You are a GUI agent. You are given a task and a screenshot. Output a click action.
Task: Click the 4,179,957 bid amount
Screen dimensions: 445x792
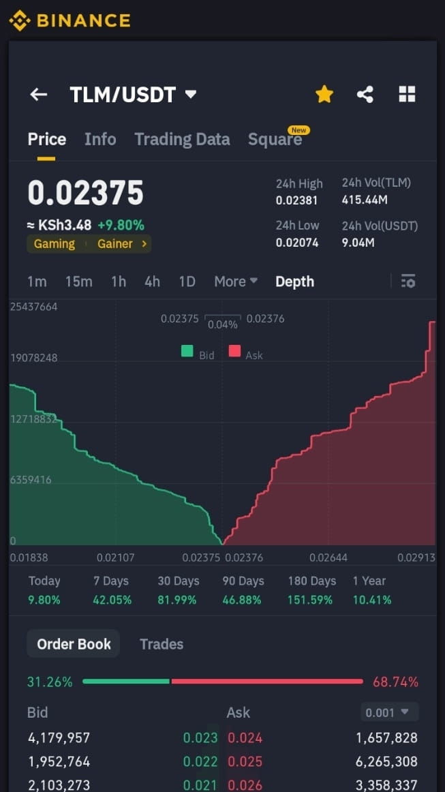(x=59, y=738)
